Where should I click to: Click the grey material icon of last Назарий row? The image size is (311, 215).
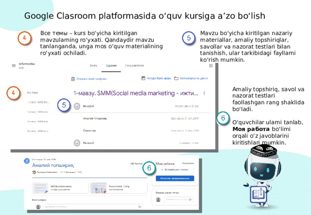[x=77, y=143]
